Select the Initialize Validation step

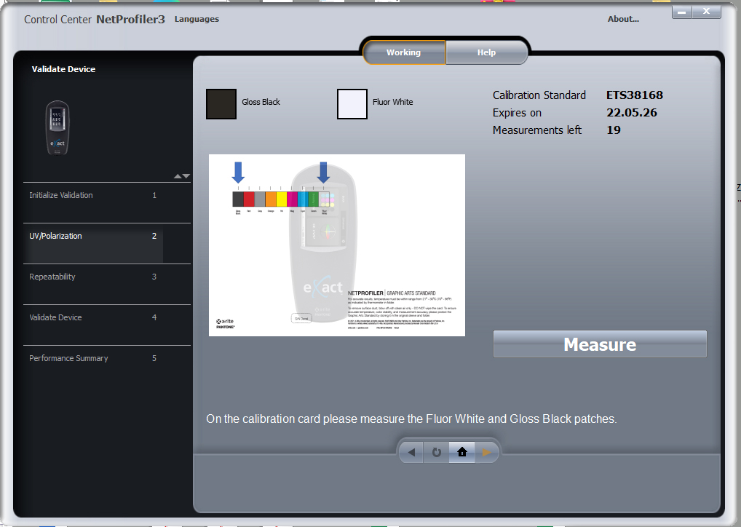pyautogui.click(x=61, y=195)
